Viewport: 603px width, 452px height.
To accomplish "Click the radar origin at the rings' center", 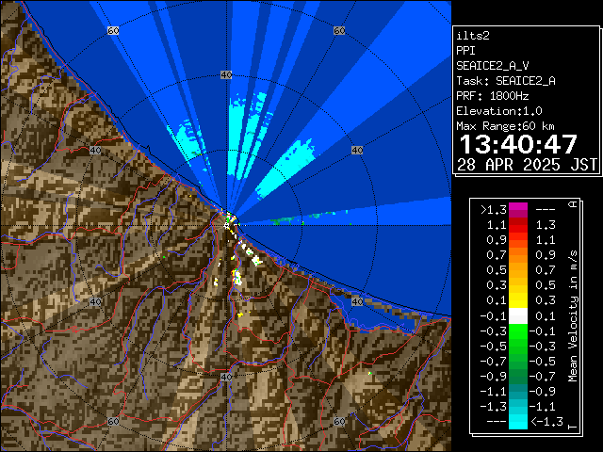I will [x=226, y=226].
